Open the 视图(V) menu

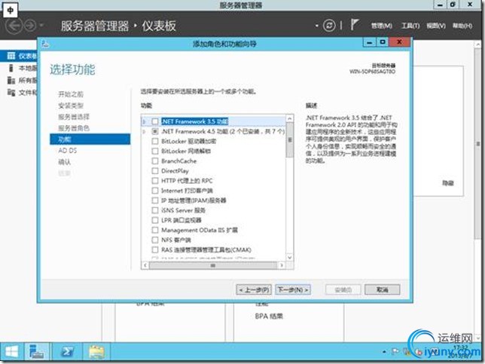coord(436,26)
